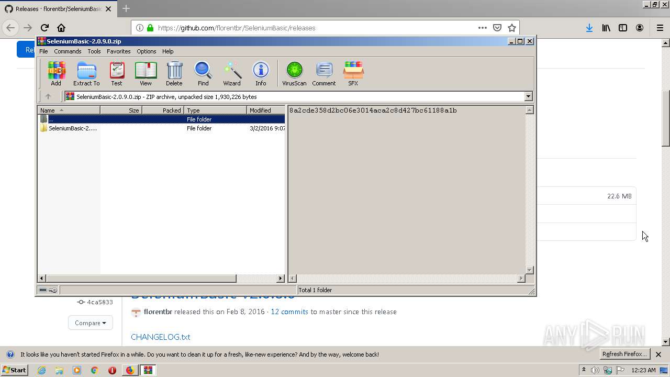The image size is (670, 377).
Task: Open the Compare dropdown on GitHub
Action: click(90, 323)
